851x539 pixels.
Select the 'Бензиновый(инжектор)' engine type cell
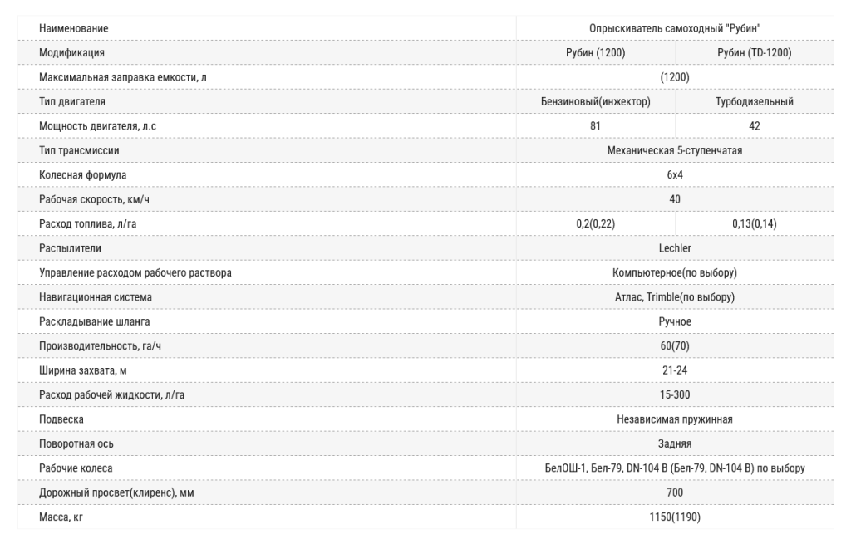[595, 102]
